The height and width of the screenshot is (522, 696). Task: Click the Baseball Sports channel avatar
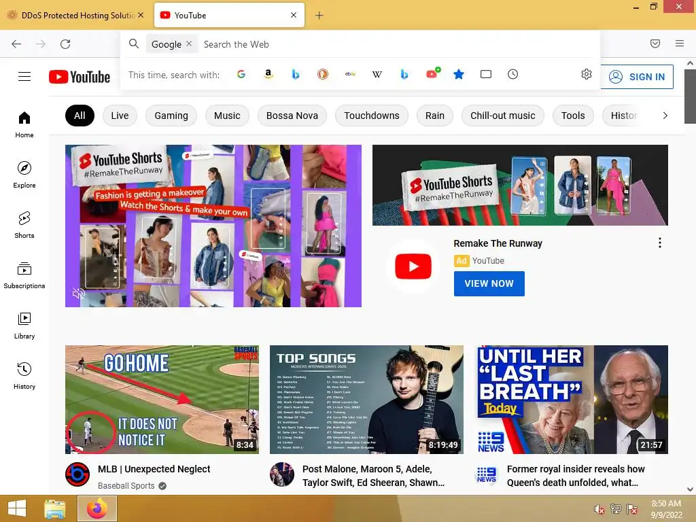pos(77,474)
